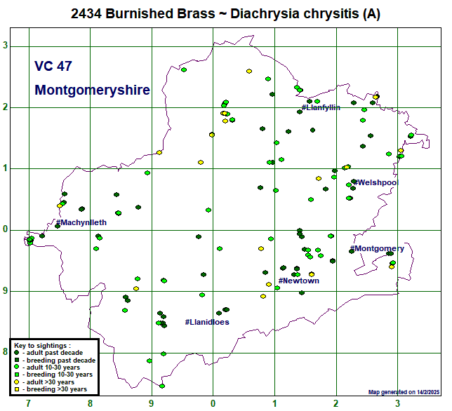Click the map title Burnished Brass heading

click(x=225, y=13)
